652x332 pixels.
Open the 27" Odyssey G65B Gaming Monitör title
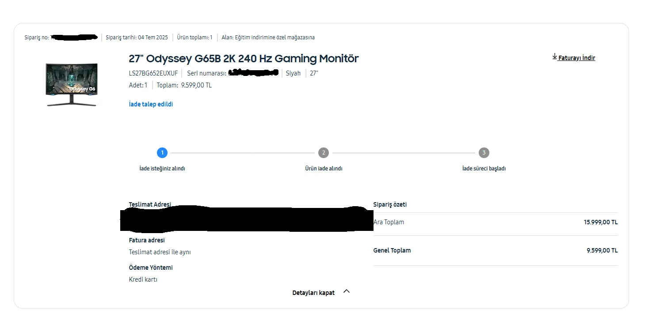pos(244,58)
